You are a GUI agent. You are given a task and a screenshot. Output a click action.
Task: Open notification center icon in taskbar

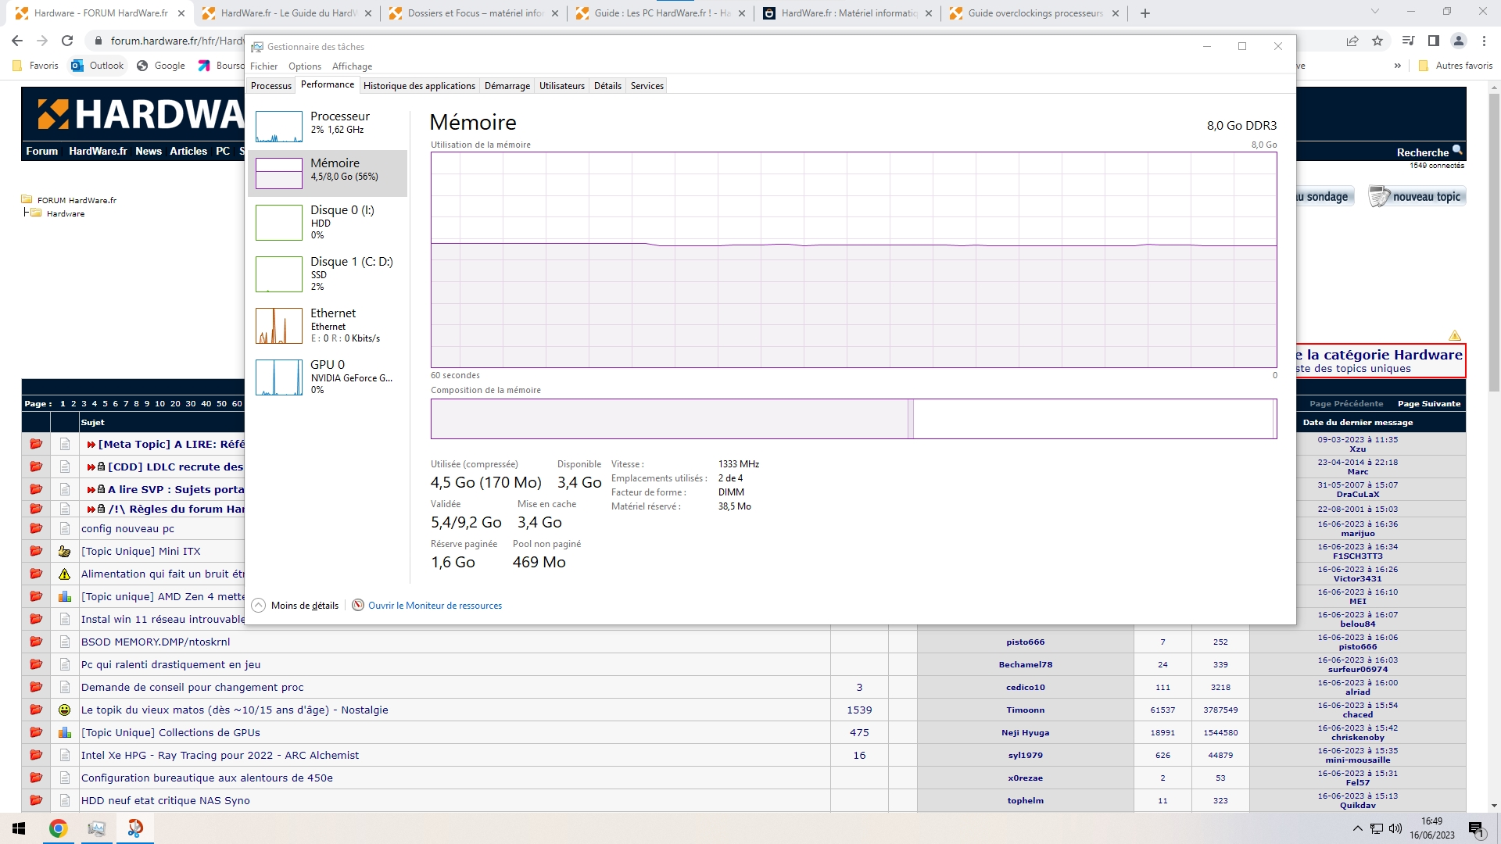point(1475,828)
